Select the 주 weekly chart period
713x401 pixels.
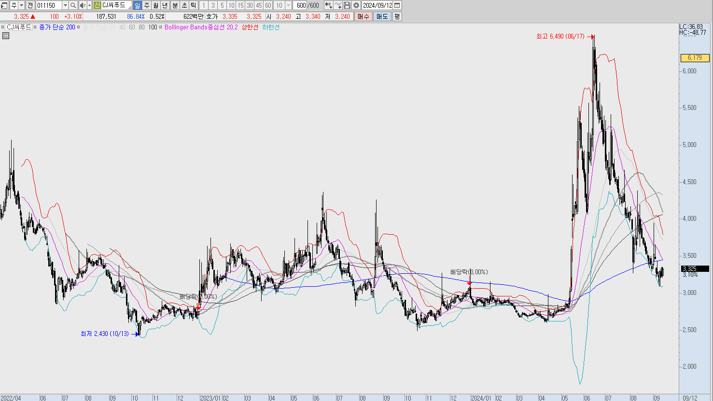coord(147,5)
